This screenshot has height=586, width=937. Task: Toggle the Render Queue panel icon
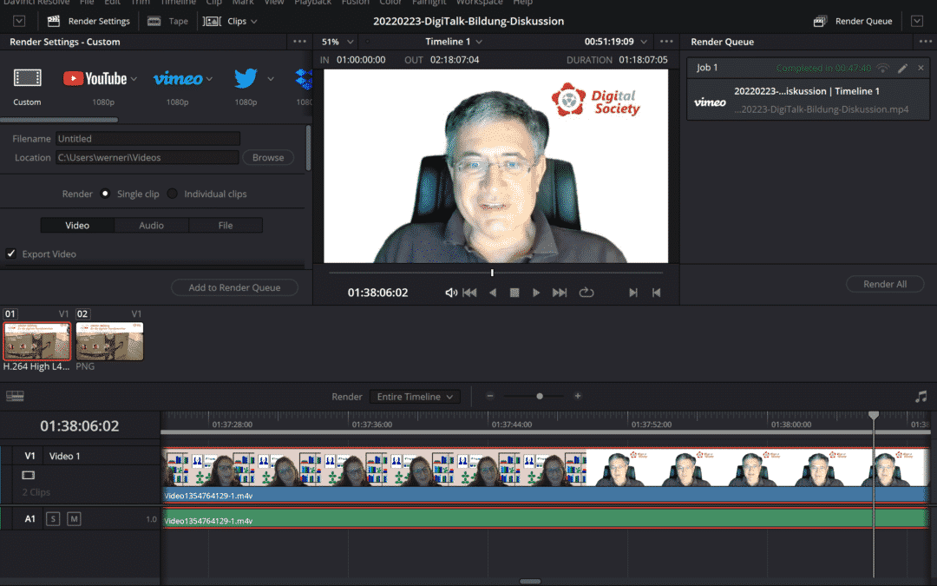click(820, 21)
